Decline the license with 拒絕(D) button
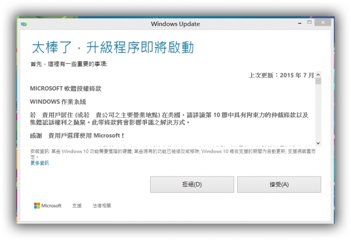 point(192,184)
